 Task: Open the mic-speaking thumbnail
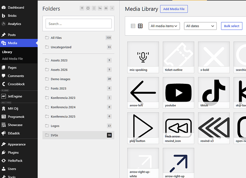coord(143,57)
